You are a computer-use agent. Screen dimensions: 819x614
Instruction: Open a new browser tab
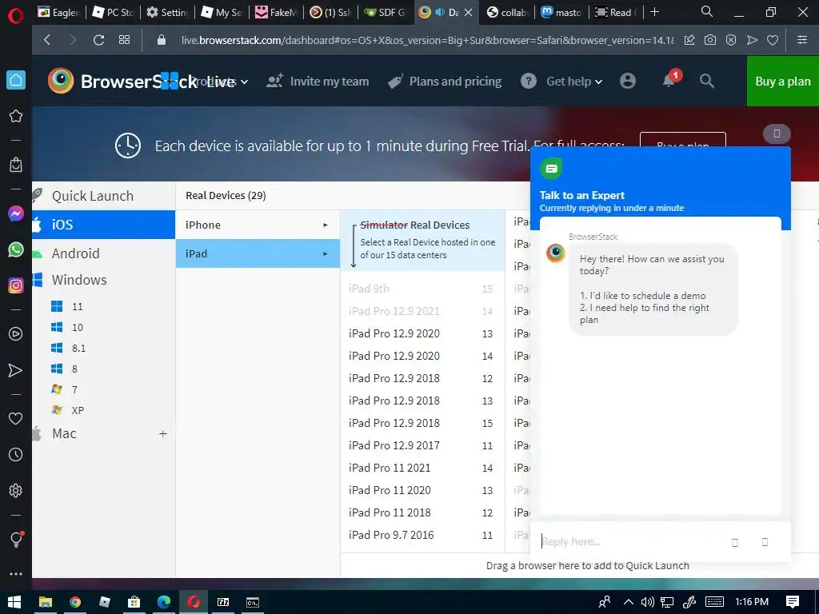654,11
